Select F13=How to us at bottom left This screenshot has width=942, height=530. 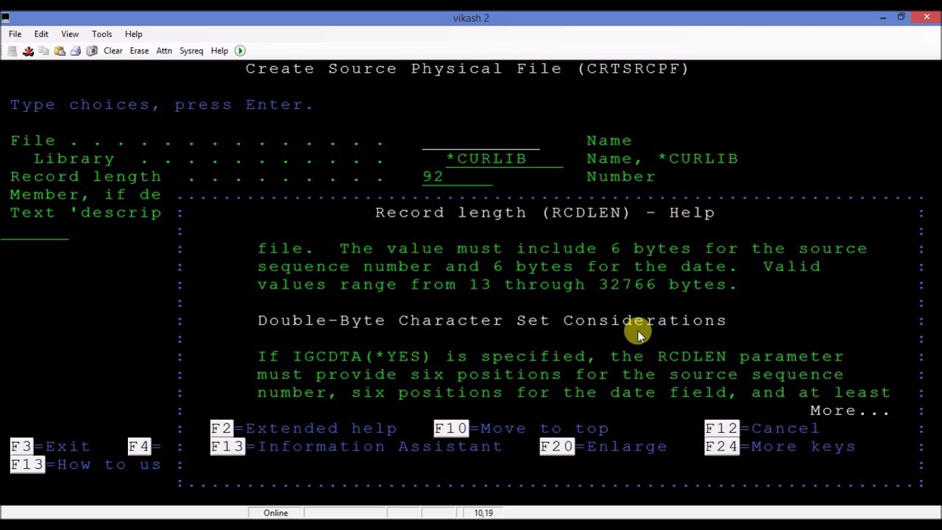coord(86,464)
